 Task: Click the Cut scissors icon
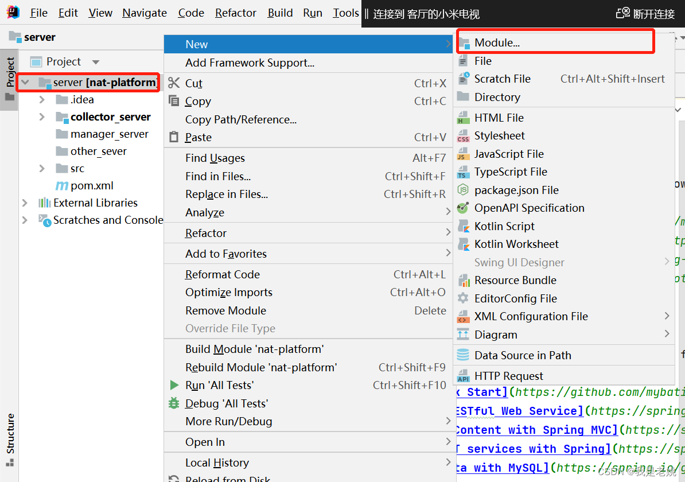(x=174, y=83)
